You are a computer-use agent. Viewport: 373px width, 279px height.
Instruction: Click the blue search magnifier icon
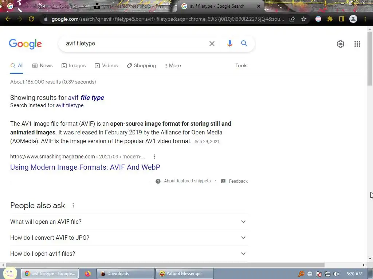click(244, 44)
